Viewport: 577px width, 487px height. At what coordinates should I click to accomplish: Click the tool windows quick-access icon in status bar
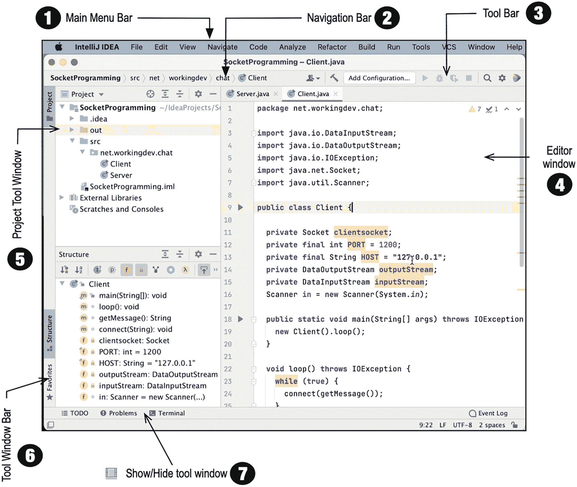[51, 425]
